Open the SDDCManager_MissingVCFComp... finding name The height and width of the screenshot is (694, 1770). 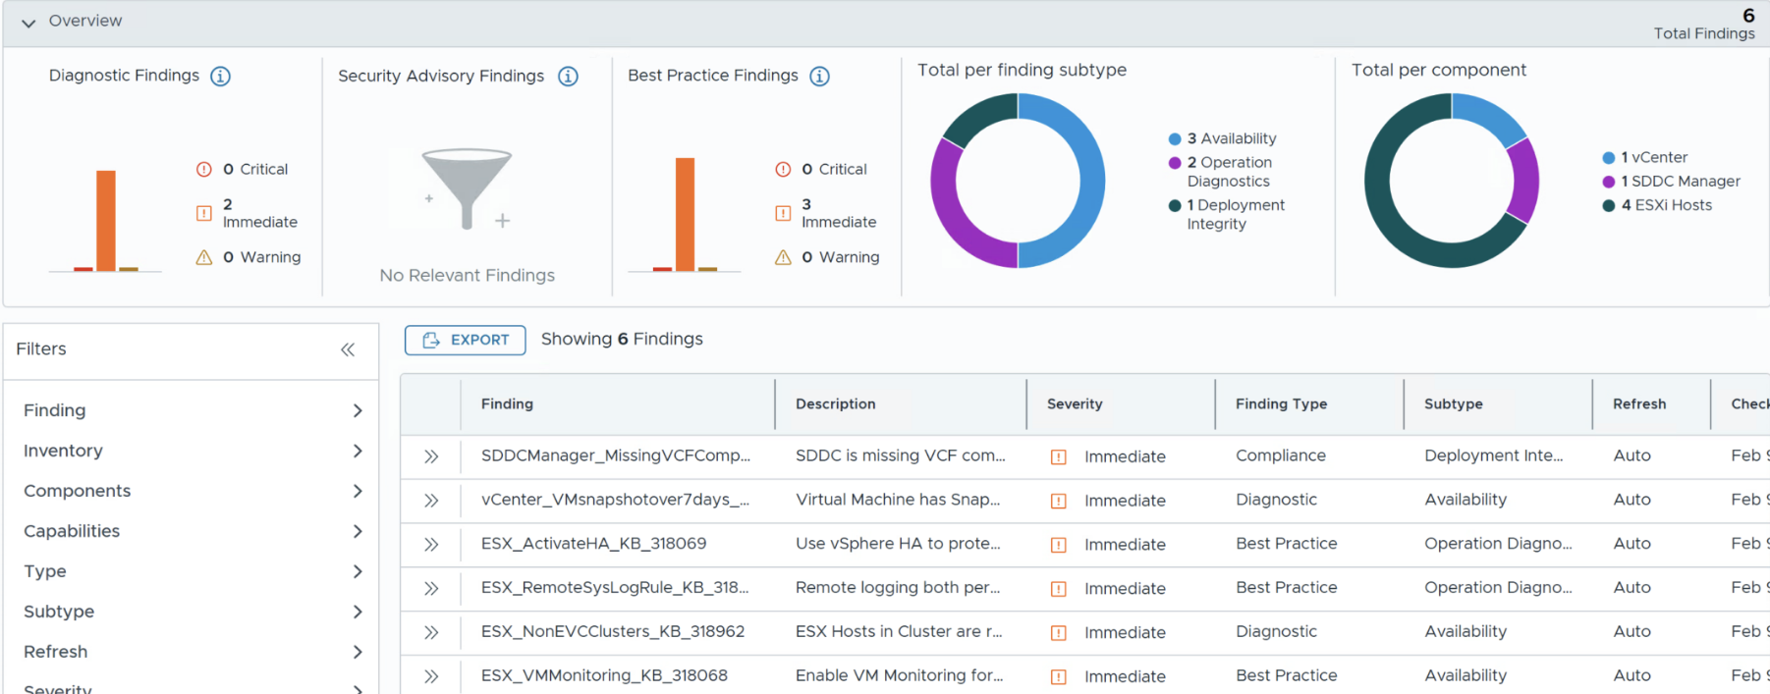tap(616, 455)
